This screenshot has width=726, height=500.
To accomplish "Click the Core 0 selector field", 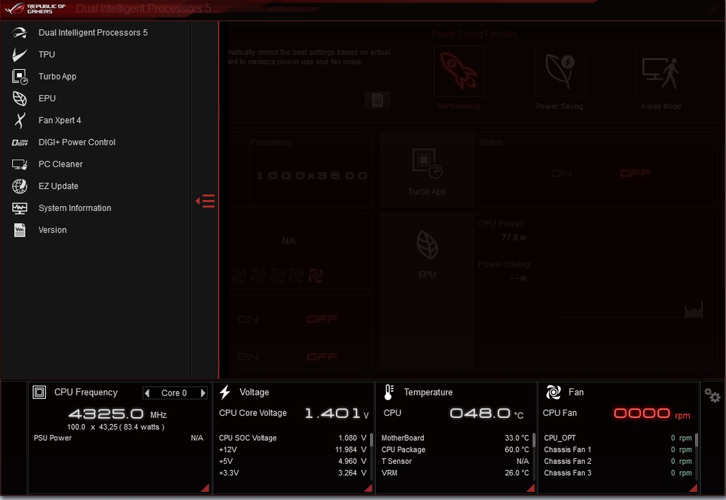I will pos(175,393).
